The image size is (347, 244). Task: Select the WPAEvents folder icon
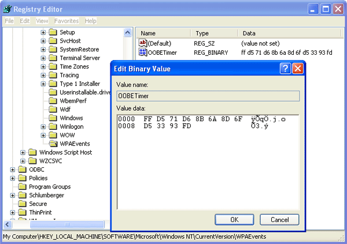click(x=53, y=144)
